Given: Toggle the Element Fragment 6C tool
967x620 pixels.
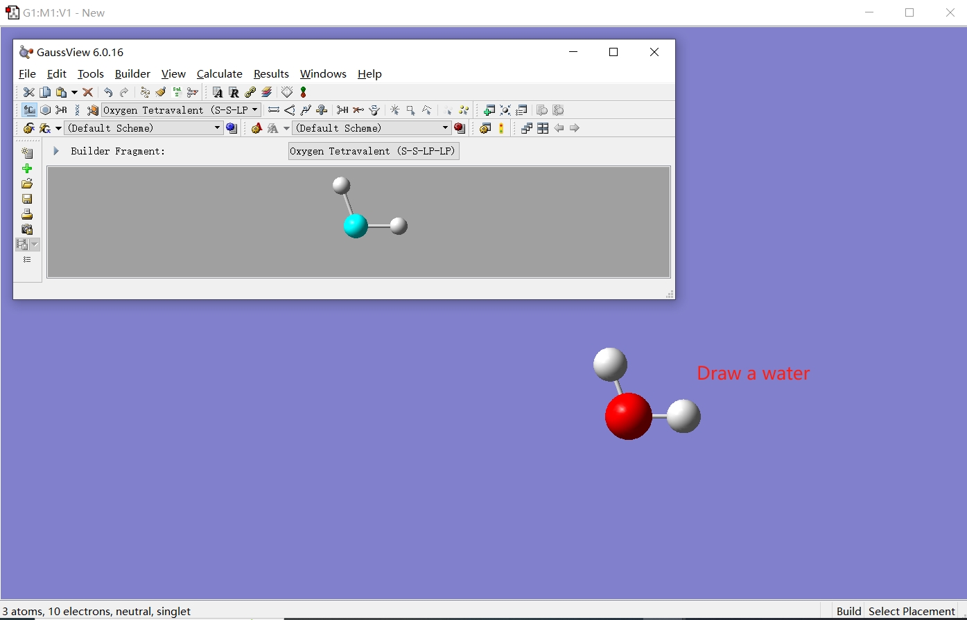Looking at the screenshot, I should tap(29, 110).
